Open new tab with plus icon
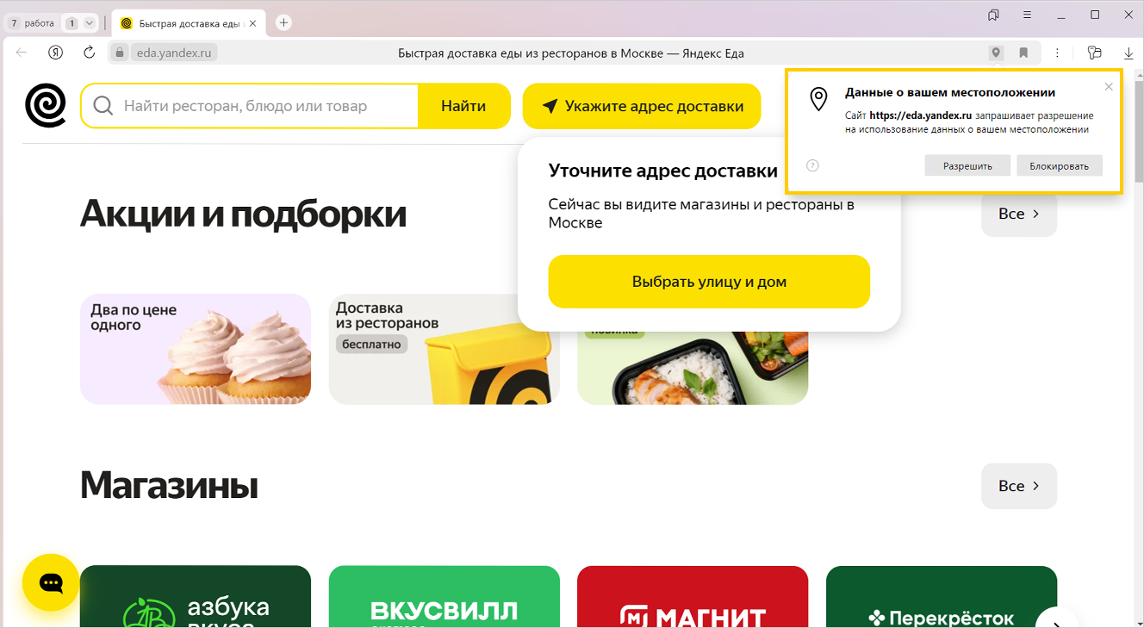This screenshot has height=628, width=1144. pos(283,23)
